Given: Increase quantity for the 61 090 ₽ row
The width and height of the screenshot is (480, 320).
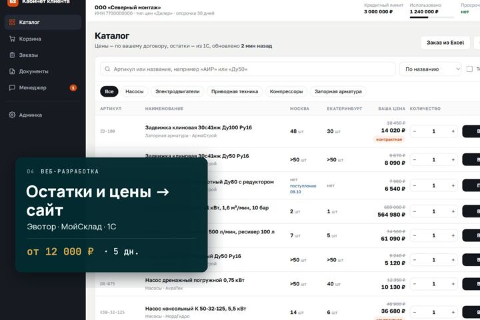Looking at the screenshot, I should pos(453,235).
